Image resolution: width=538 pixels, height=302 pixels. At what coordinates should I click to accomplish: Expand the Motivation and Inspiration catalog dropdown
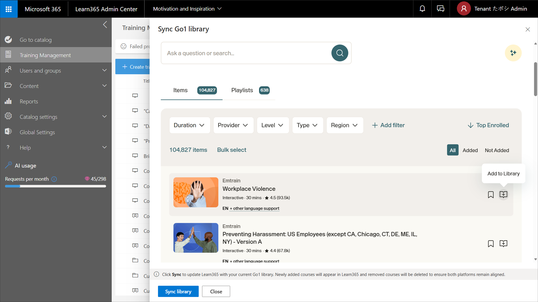187,9
